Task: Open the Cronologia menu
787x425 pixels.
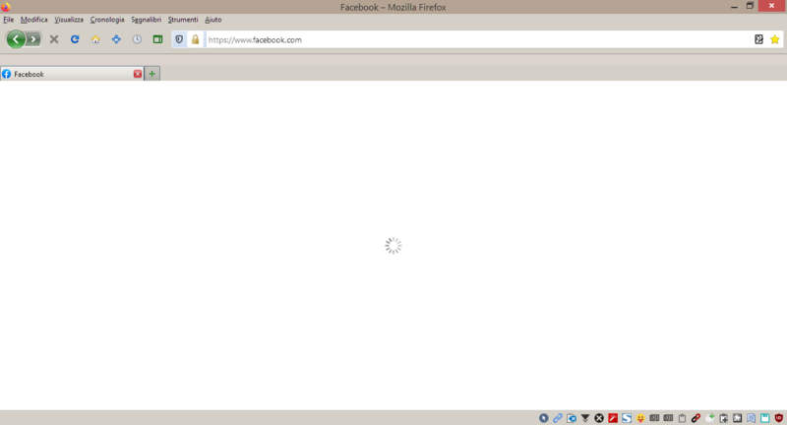Action: point(107,20)
